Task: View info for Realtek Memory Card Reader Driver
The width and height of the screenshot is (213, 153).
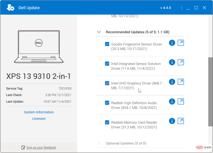Action: click(172, 121)
